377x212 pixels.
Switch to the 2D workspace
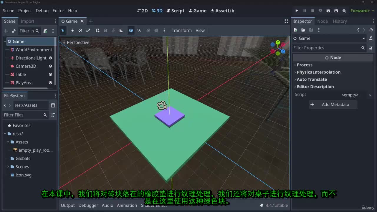pos(143,11)
